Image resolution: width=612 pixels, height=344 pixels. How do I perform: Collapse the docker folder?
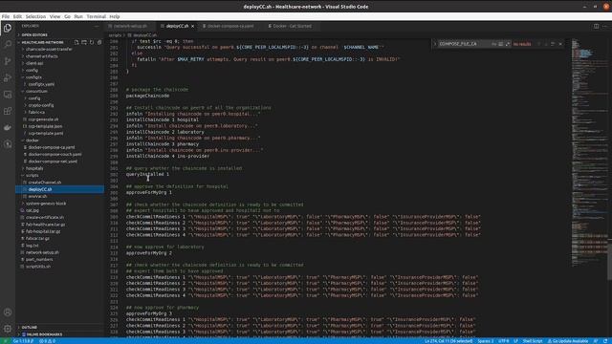click(x=33, y=140)
